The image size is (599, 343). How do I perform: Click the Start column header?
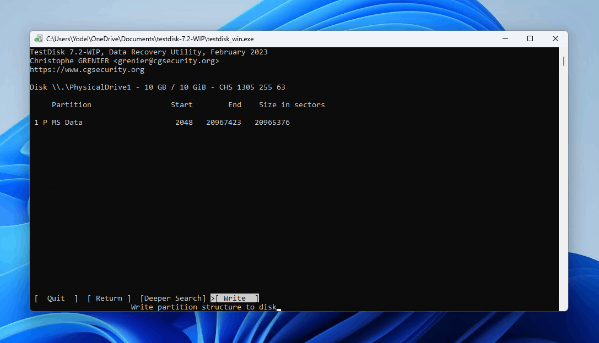coord(182,105)
